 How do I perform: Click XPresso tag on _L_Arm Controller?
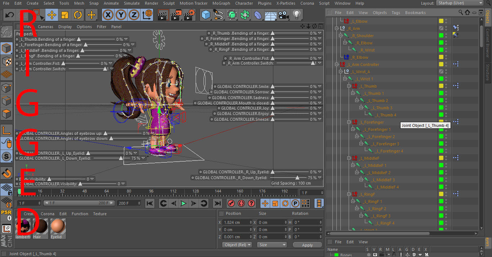pos(456,65)
